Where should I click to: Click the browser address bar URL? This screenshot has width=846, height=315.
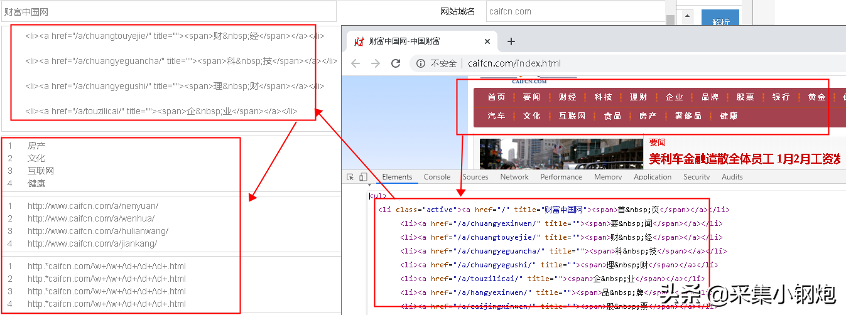pos(514,63)
